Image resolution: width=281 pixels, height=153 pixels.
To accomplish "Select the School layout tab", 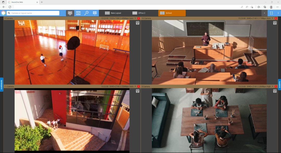I will pyautogui.click(x=172, y=13).
